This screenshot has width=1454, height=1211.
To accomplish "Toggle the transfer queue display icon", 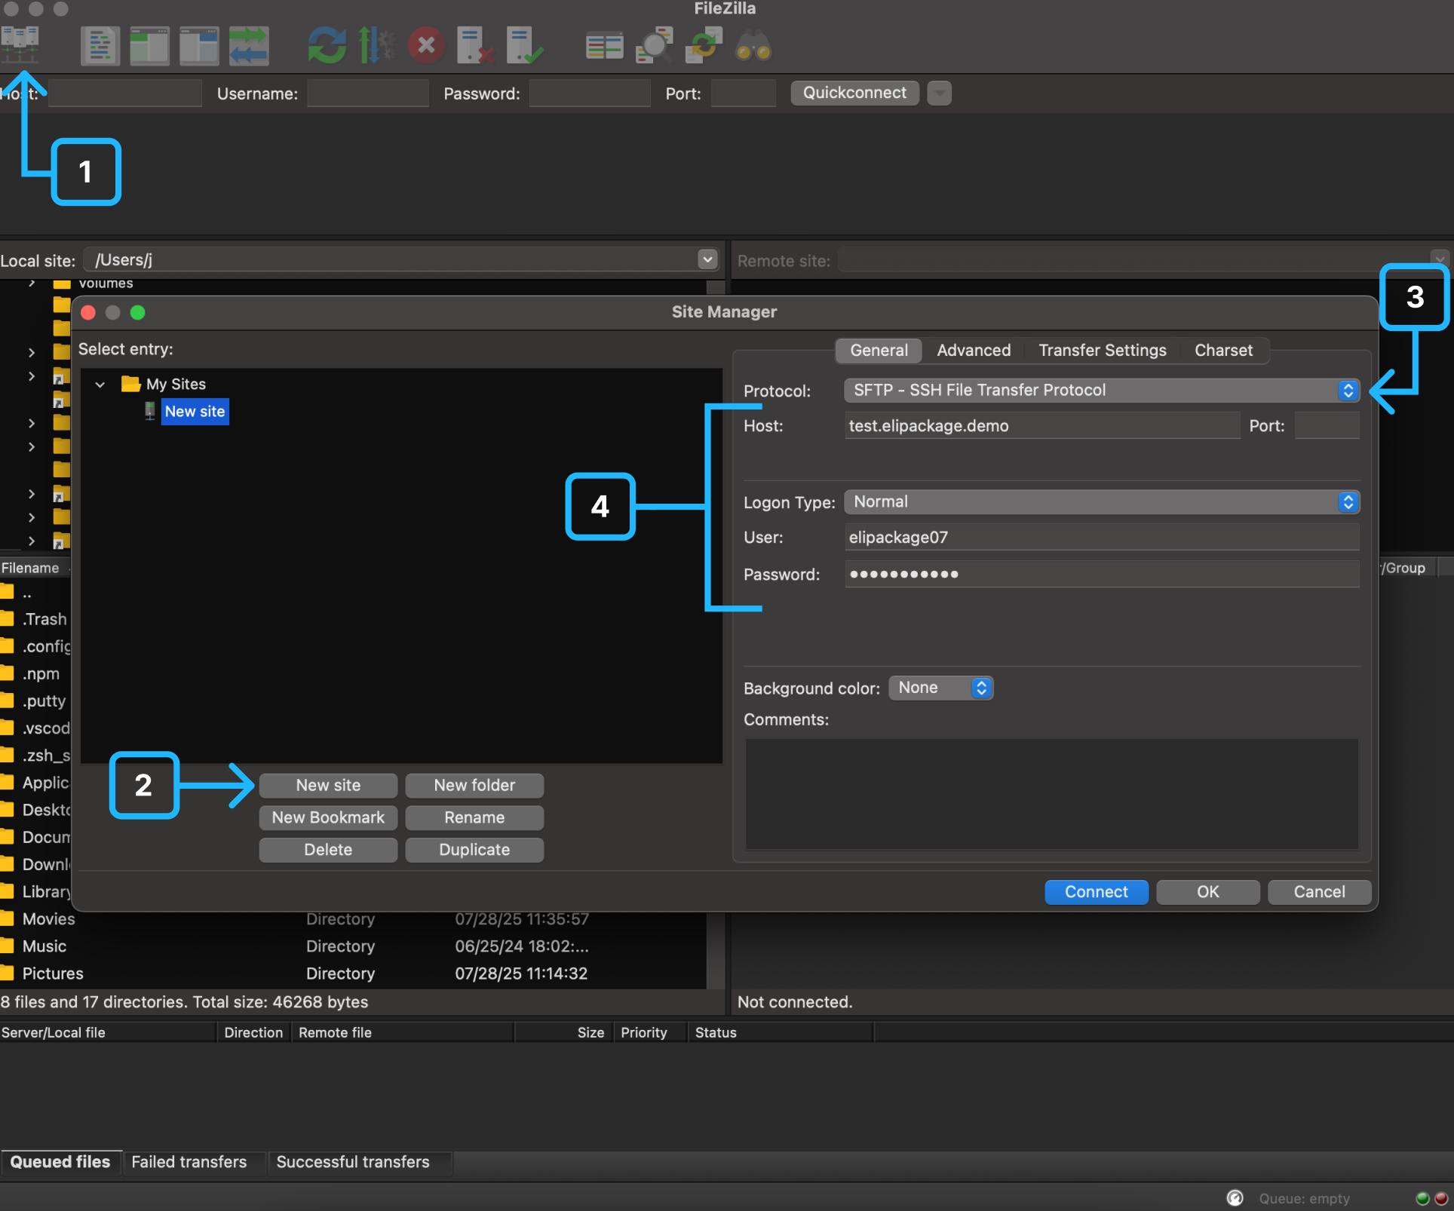I will click(x=249, y=46).
